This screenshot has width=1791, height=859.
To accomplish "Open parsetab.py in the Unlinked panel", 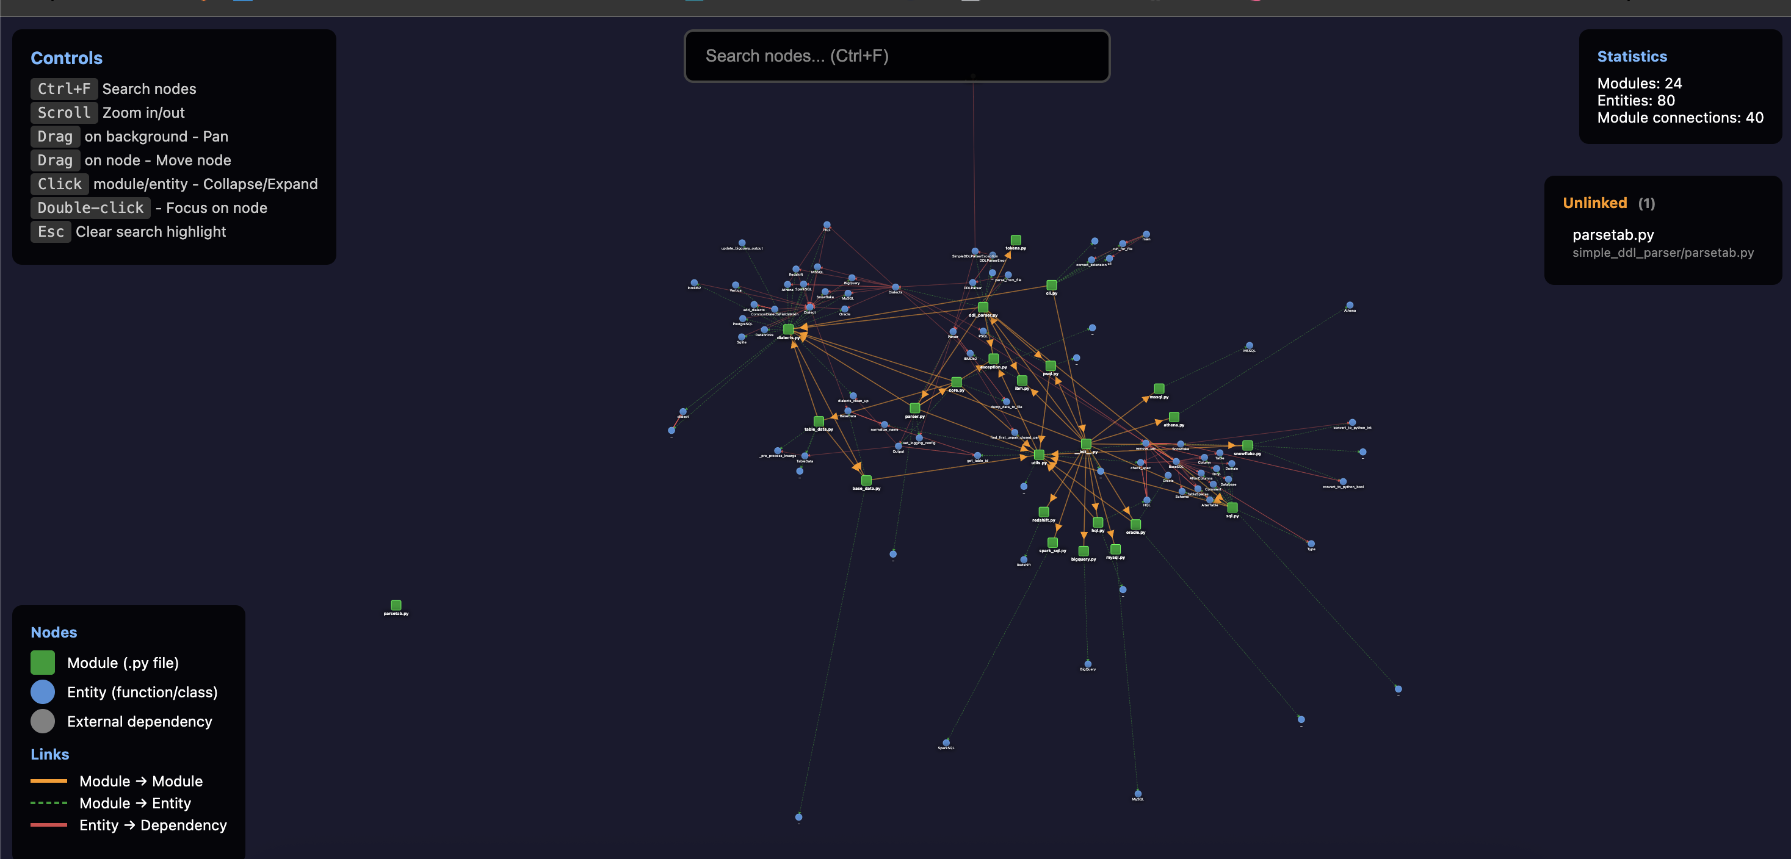I will pos(1612,235).
